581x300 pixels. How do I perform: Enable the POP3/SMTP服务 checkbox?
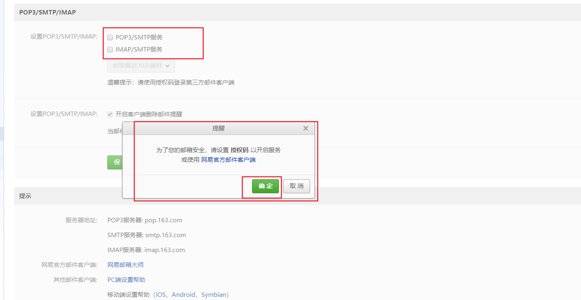(110, 37)
